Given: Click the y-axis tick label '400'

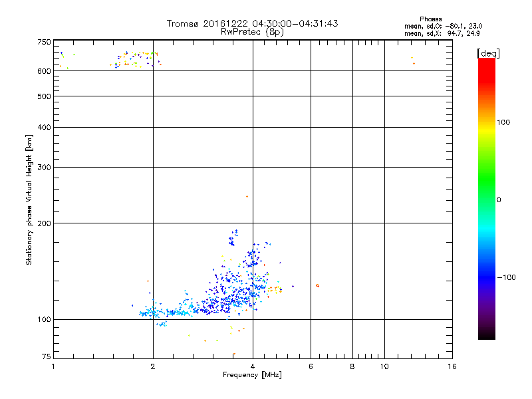Looking at the screenshot, I should click(x=44, y=127).
